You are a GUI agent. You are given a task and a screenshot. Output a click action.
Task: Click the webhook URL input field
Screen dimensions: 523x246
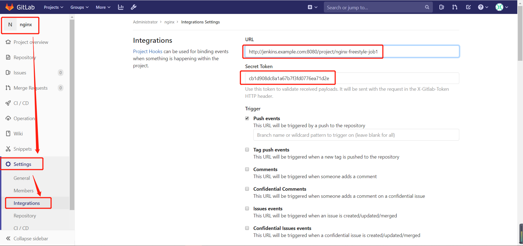tap(352, 51)
